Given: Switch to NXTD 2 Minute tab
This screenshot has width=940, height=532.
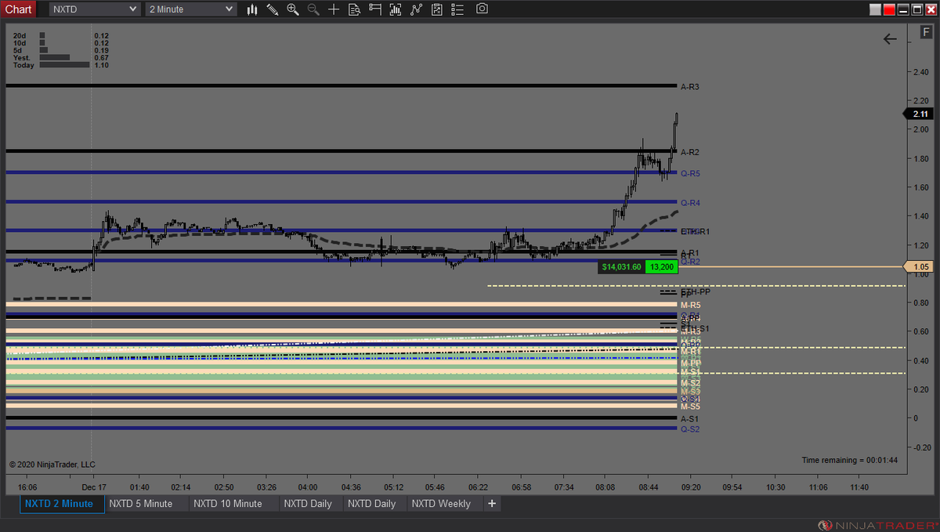Looking at the screenshot, I should click(x=61, y=504).
